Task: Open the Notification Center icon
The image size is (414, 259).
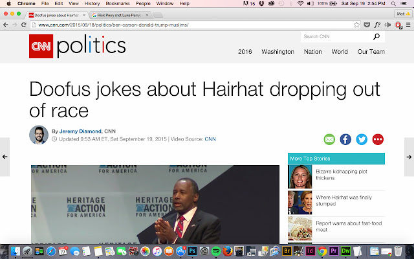Action: (404, 3)
